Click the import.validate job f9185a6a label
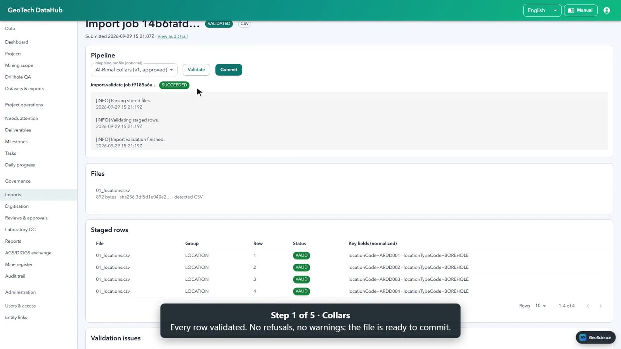Image resolution: width=621 pixels, height=349 pixels. [x=124, y=85]
